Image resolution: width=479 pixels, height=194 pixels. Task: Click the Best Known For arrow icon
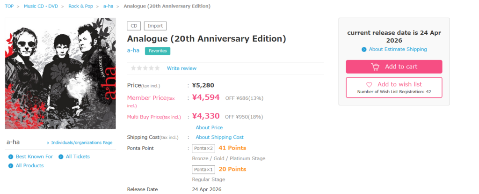(x=11, y=157)
